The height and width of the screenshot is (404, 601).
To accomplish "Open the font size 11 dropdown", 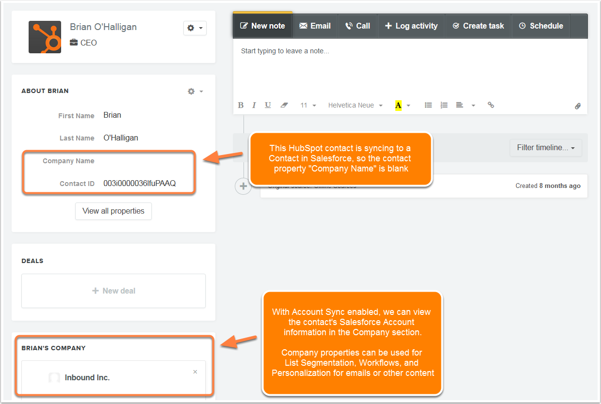I will (308, 105).
